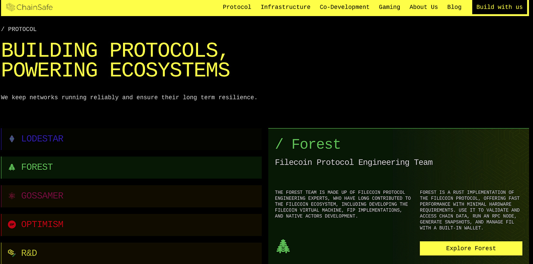This screenshot has height=264, width=533.
Task: Open the Co-Development menu
Action: (x=344, y=7)
